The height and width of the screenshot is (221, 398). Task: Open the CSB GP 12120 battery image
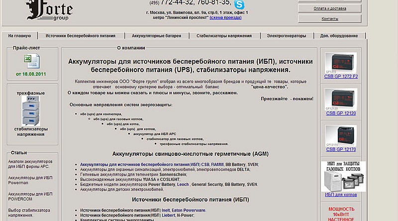pos(341,99)
